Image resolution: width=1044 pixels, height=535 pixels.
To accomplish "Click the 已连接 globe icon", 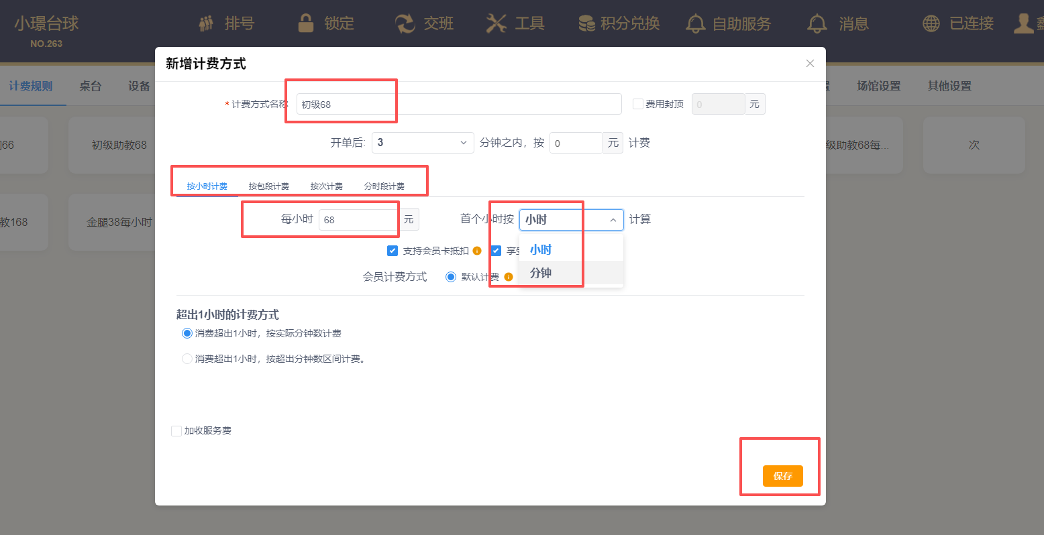I will point(931,23).
